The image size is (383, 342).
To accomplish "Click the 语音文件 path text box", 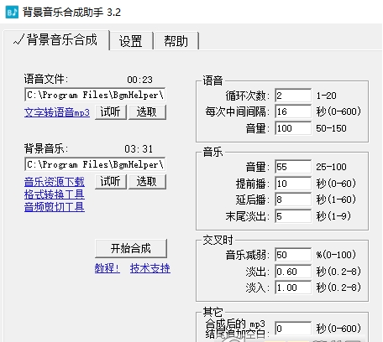I will point(95,95).
